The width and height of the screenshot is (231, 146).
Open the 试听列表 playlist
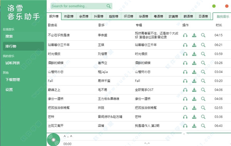tap(23, 63)
